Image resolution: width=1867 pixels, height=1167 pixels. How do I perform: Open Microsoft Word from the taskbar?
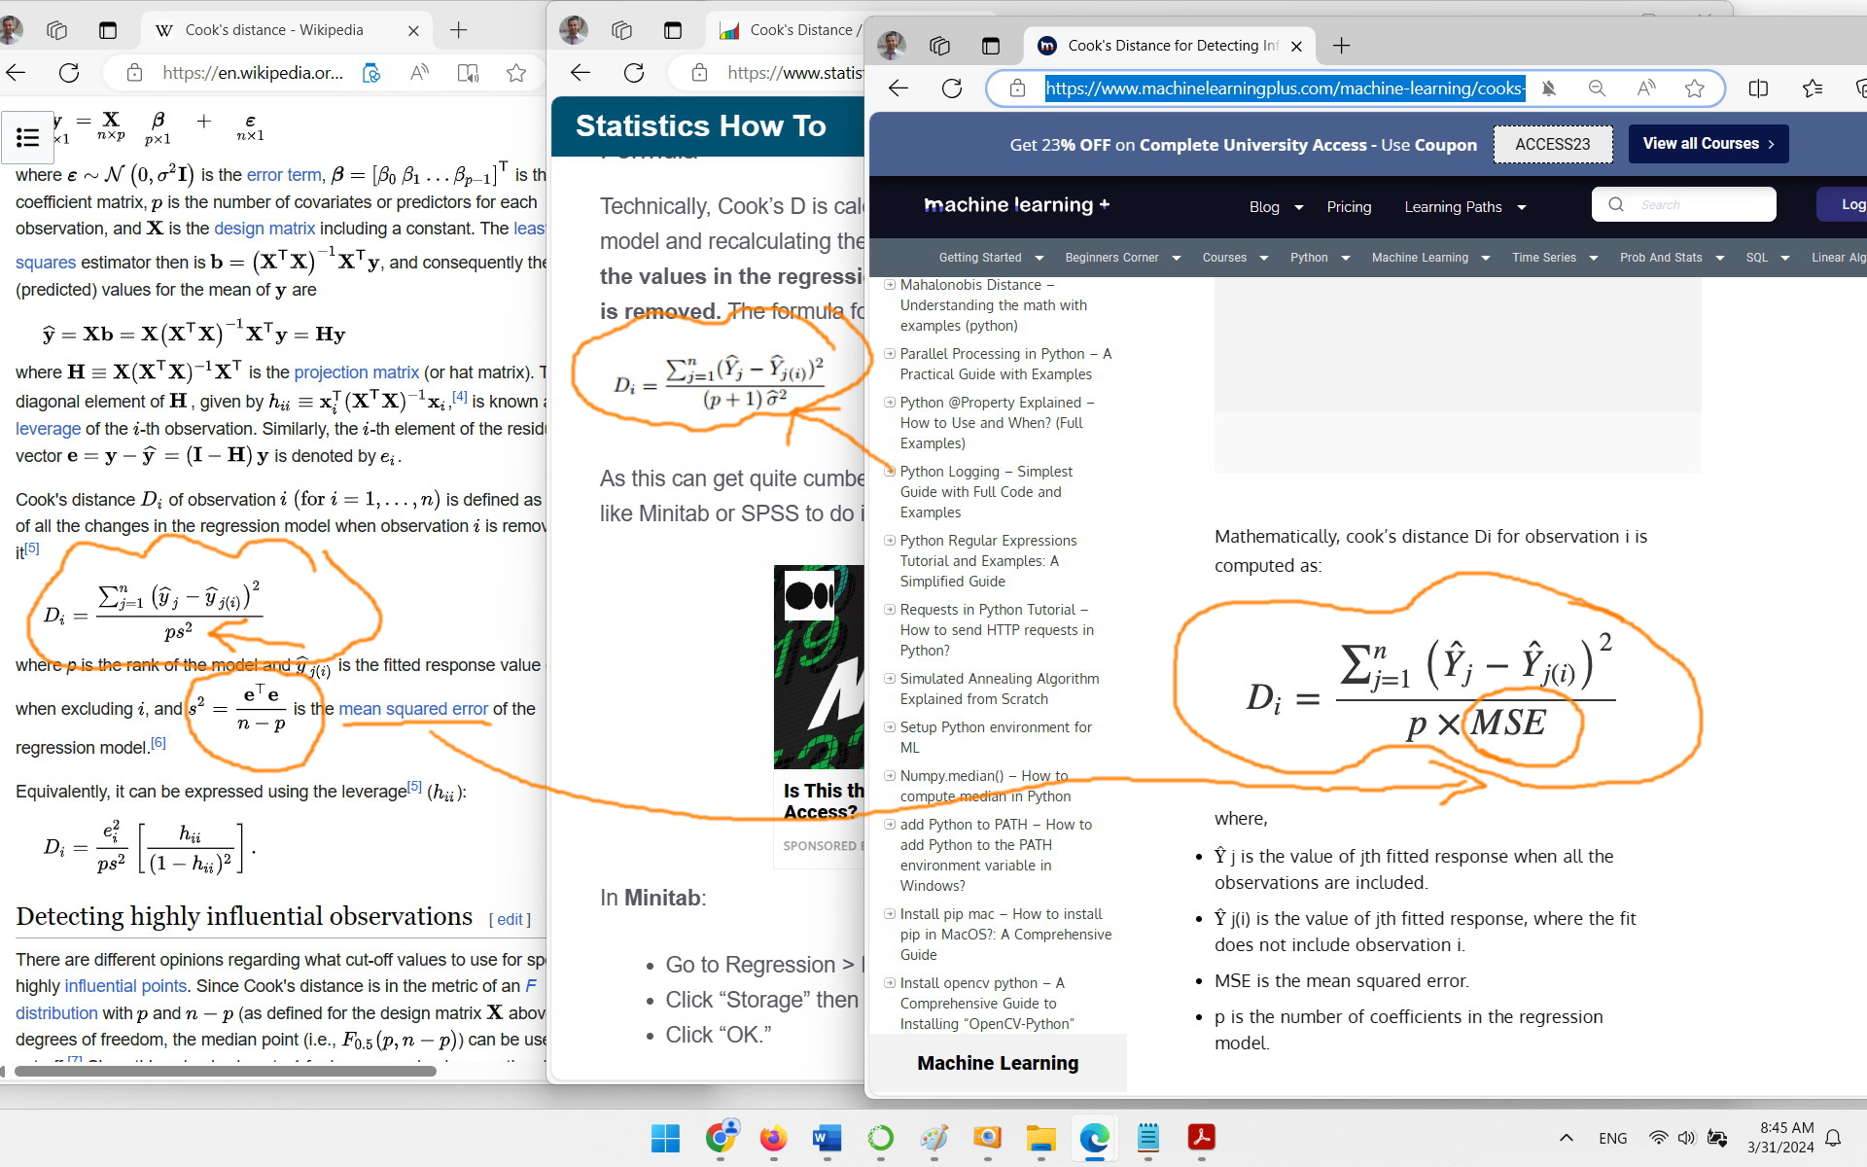828,1139
